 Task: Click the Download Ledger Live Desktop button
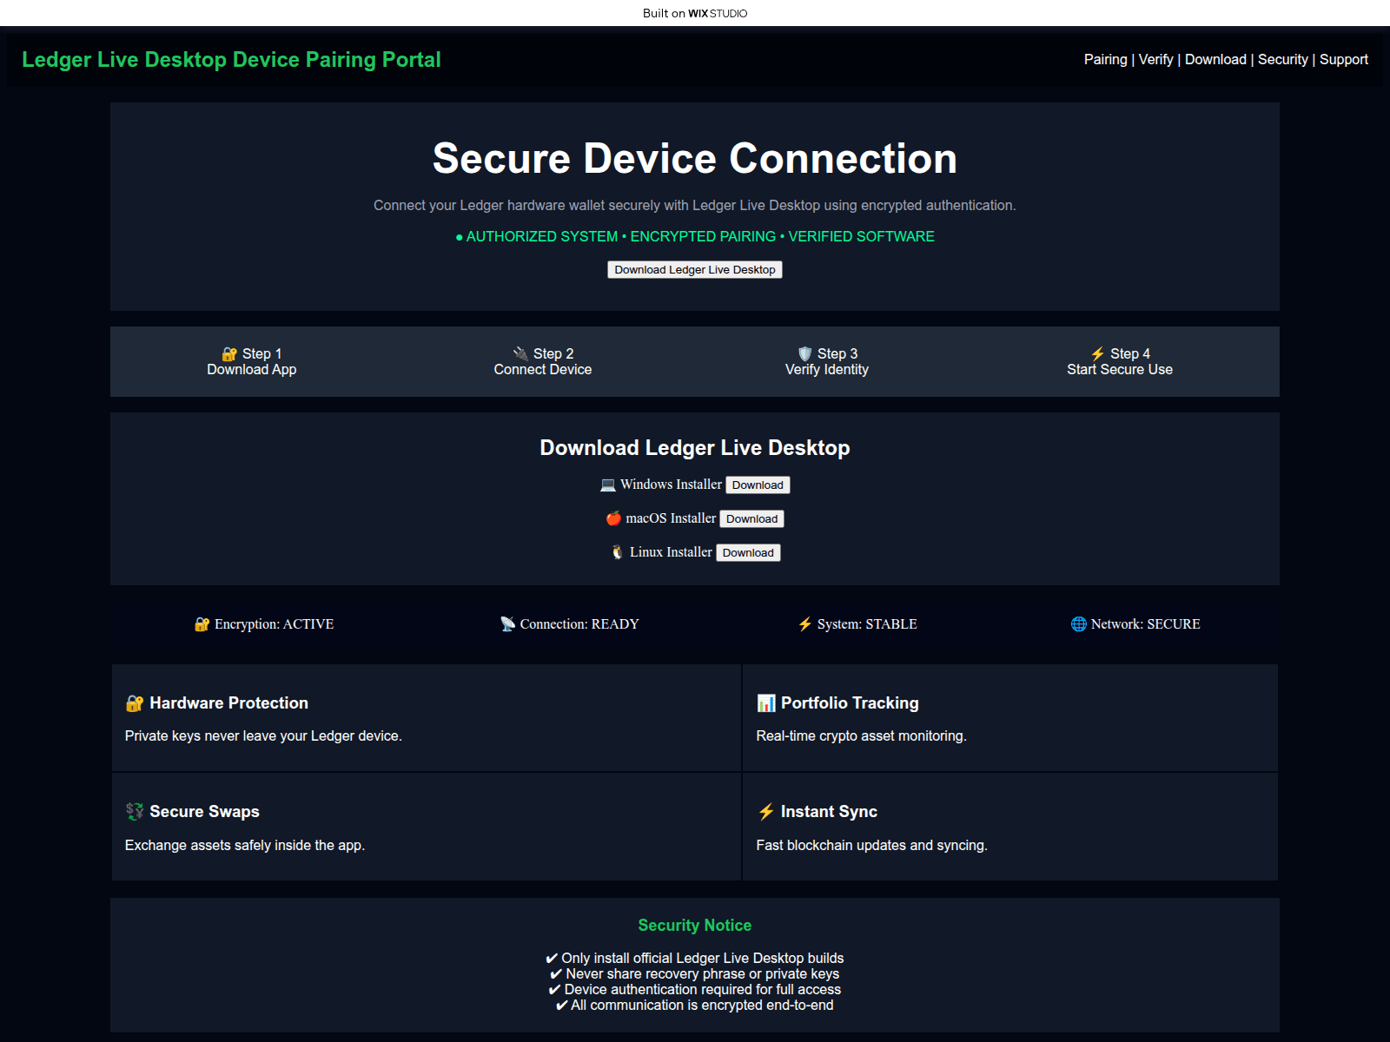click(x=695, y=270)
